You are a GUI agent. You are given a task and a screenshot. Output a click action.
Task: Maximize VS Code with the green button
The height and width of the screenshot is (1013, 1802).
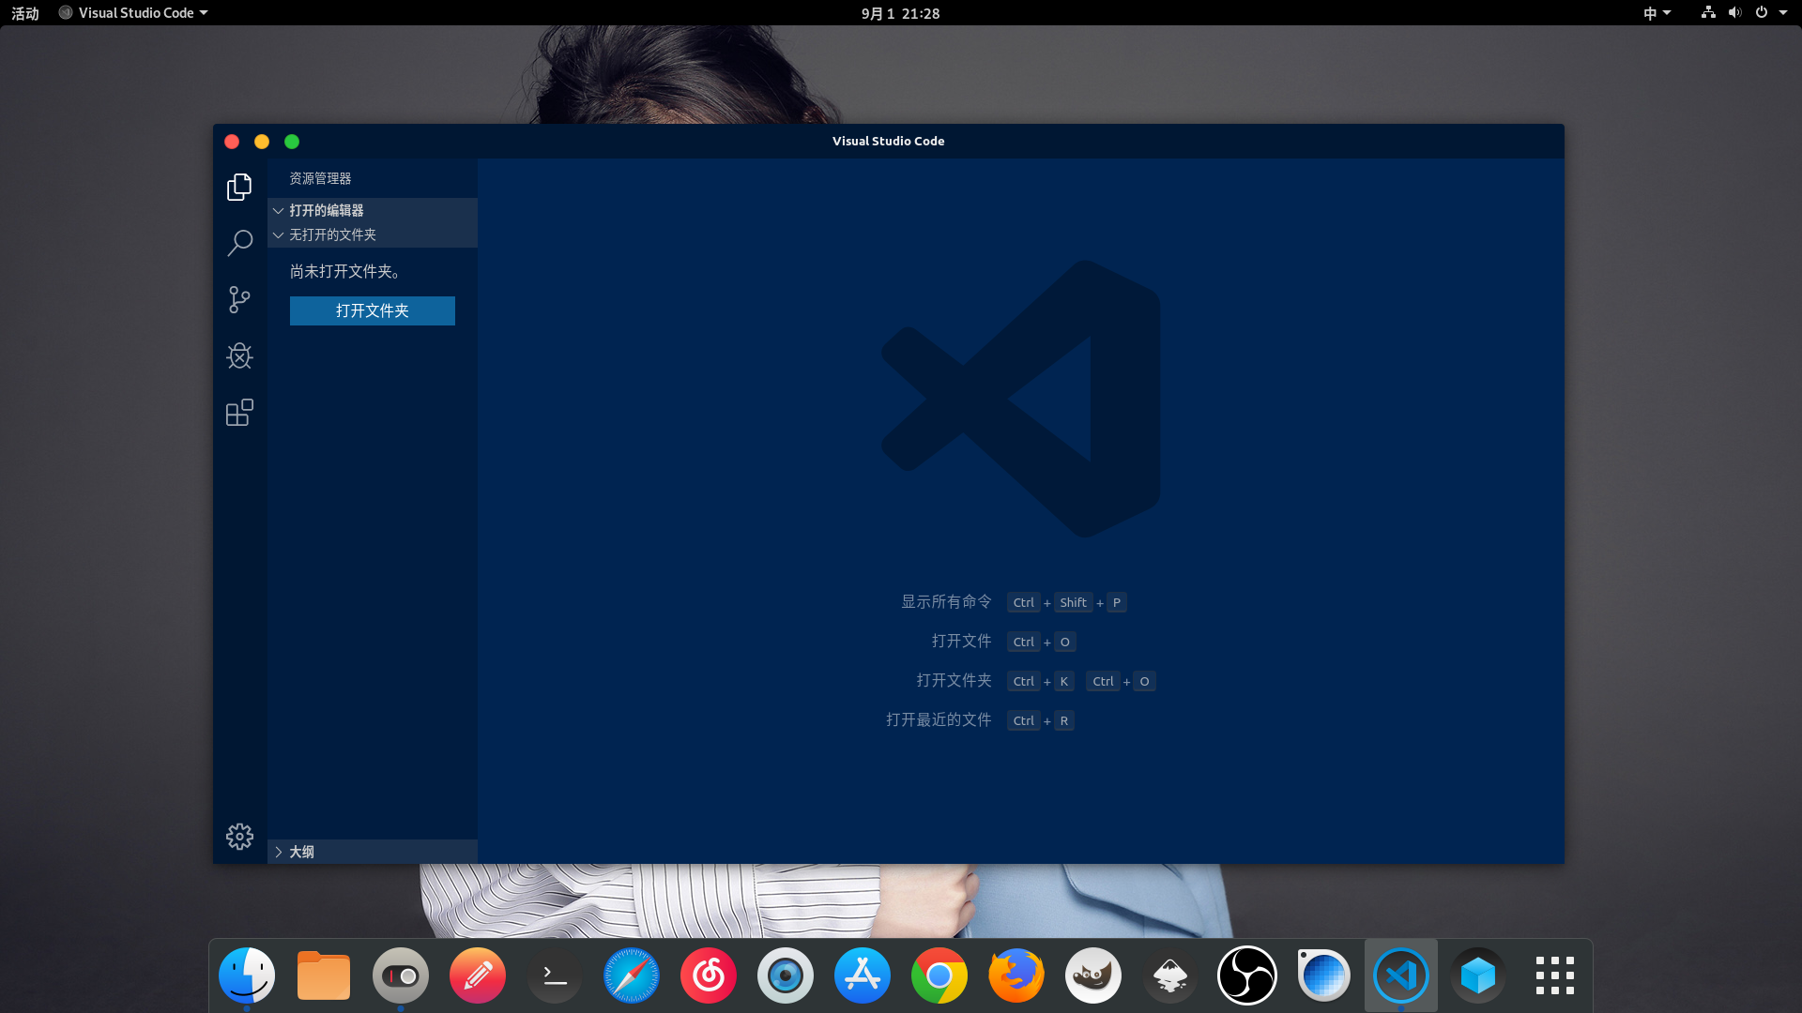pyautogui.click(x=292, y=142)
